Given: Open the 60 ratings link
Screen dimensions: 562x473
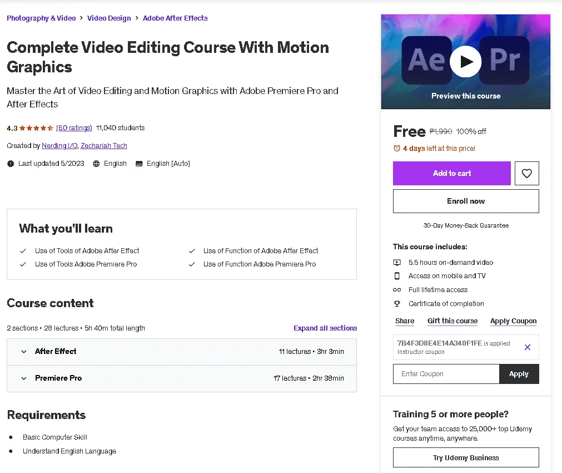Looking at the screenshot, I should pos(74,128).
